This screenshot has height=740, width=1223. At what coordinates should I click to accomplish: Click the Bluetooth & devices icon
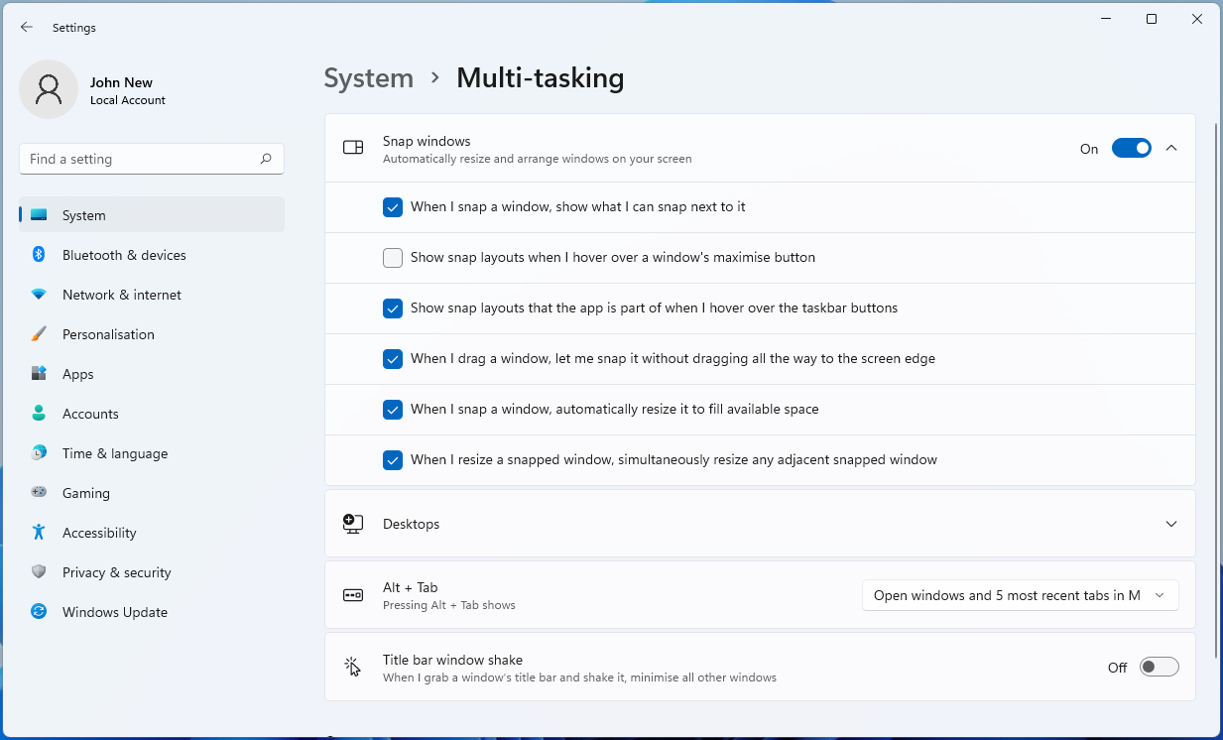[39, 255]
